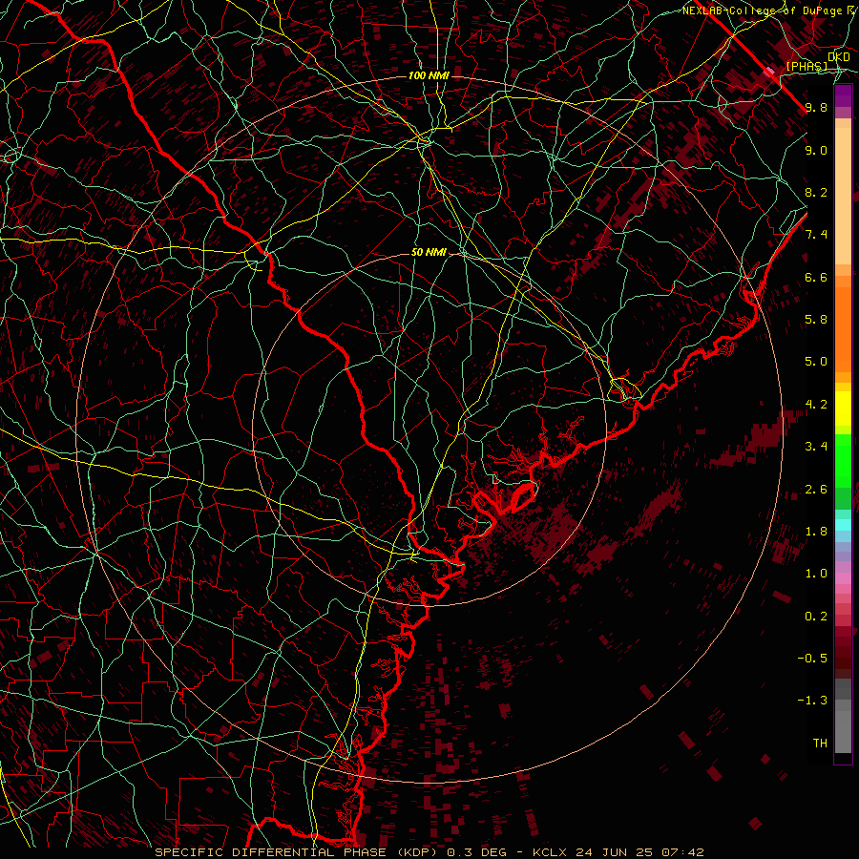The width and height of the screenshot is (859, 859).
Task: Pick the purple swatch atop the color bar
Action: [x=843, y=95]
